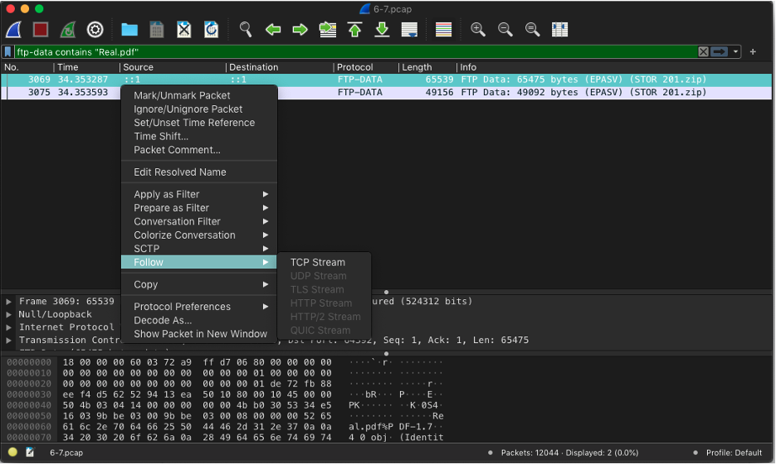Sort packets by the No. column
This screenshot has height=465, width=776.
[x=27, y=67]
